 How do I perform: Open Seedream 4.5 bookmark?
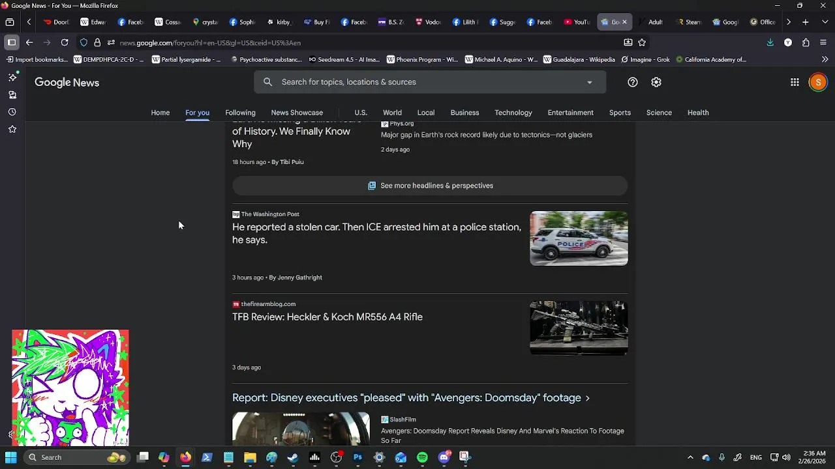(x=344, y=59)
